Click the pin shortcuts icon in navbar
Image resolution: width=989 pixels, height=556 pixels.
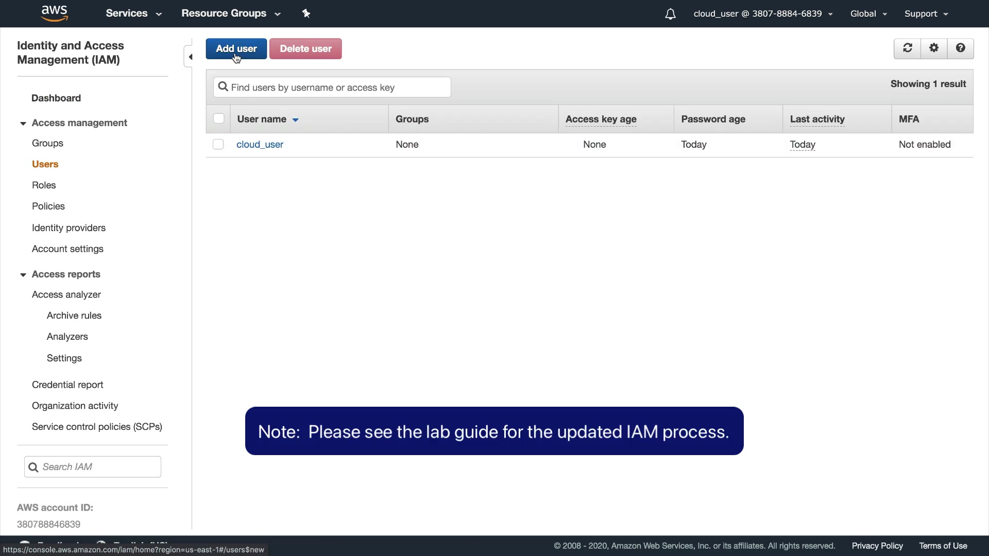point(306,13)
